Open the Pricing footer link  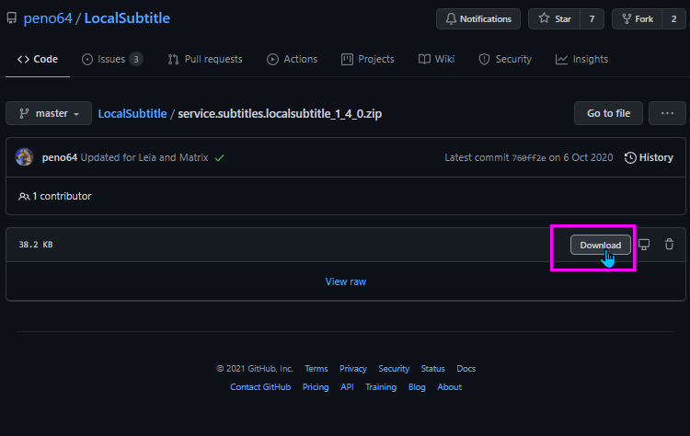point(316,387)
